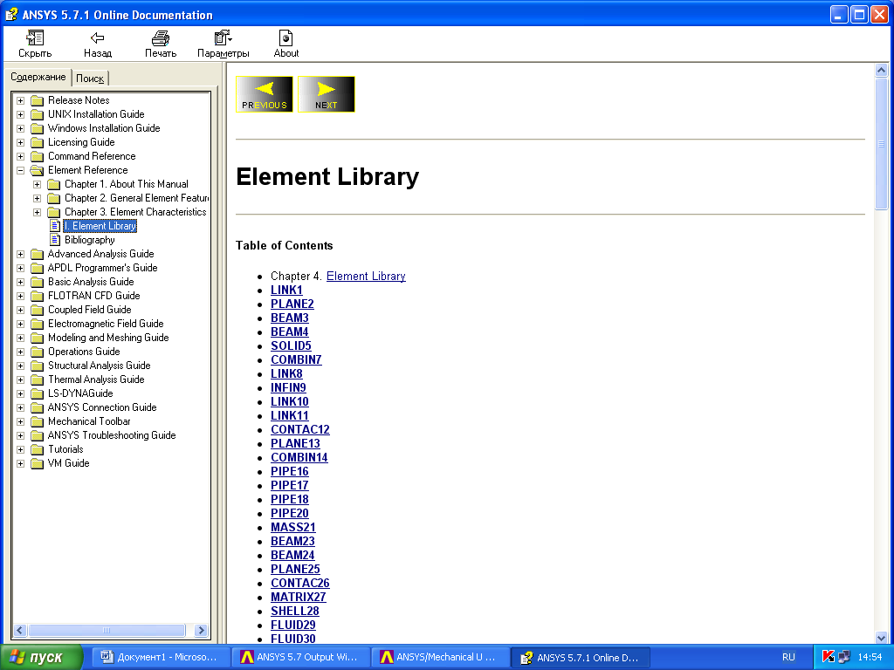
Task: Select Modeling and Meshing Guide entry
Action: point(108,338)
